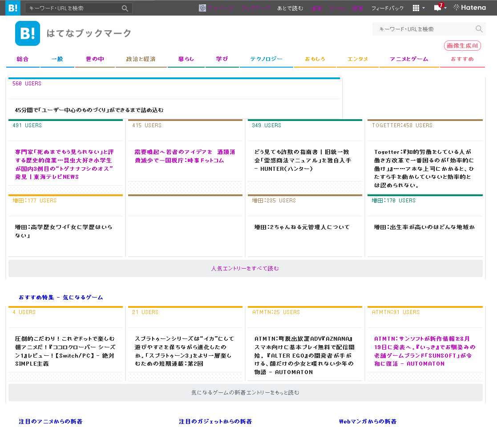This screenshot has width=497, height=427.
Task: Select the アニメとゲーム category tab
Action: (x=409, y=59)
